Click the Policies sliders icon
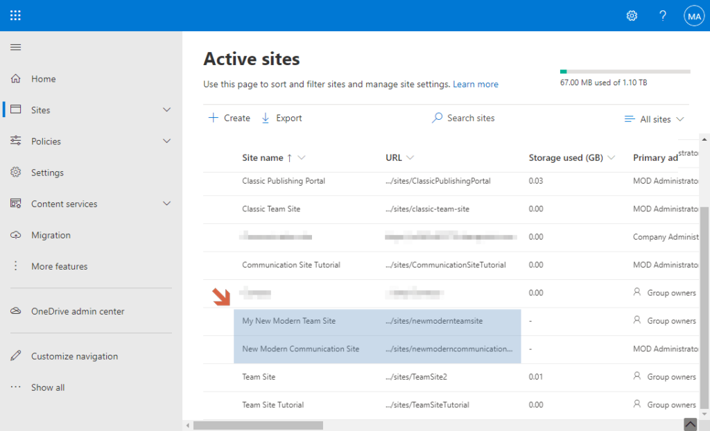710x431 pixels. pyautogui.click(x=16, y=141)
